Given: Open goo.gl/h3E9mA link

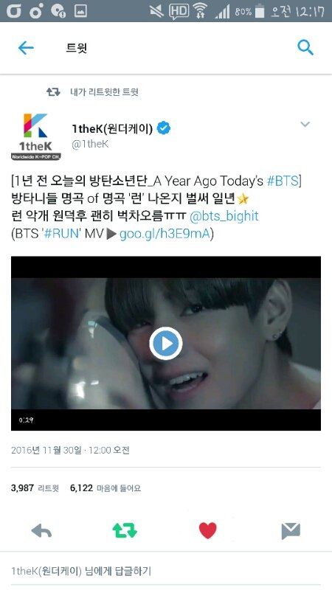Looking at the screenshot, I should click(165, 234).
